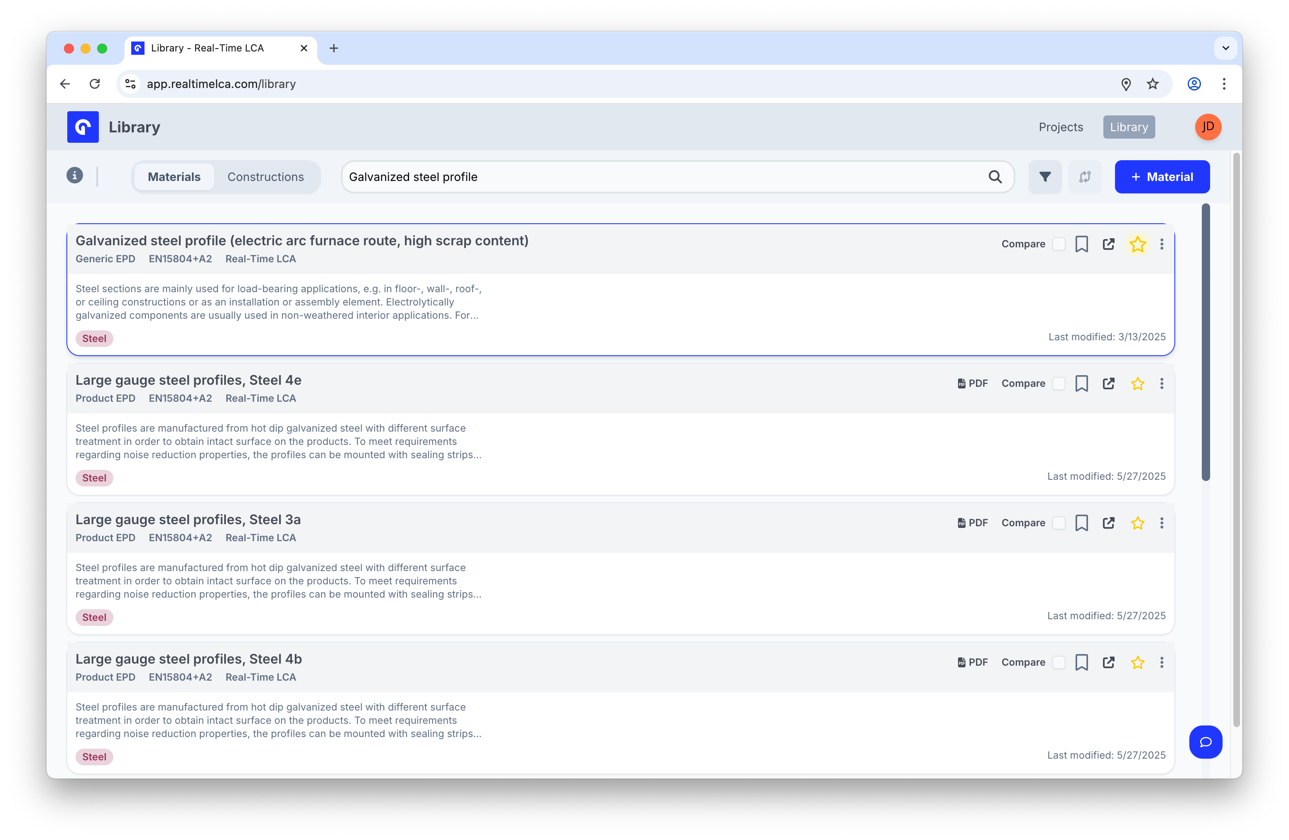
Task: Open the Galvanized steel profile title
Action: click(x=301, y=241)
